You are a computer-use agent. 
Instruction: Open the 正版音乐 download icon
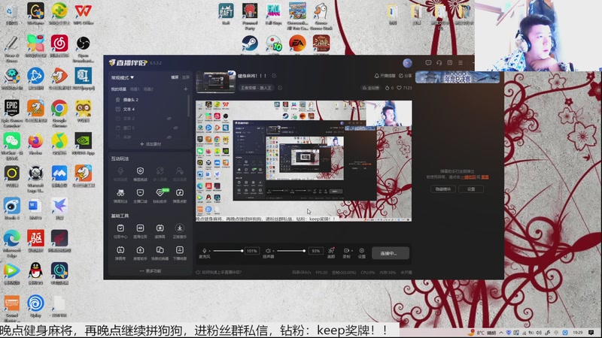coord(179,228)
